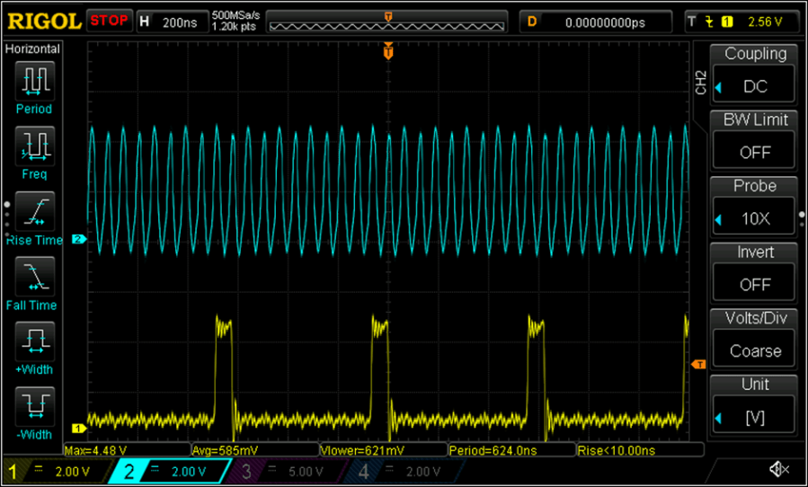Select the -Width measurement icon
The image size is (808, 487).
(x=34, y=406)
